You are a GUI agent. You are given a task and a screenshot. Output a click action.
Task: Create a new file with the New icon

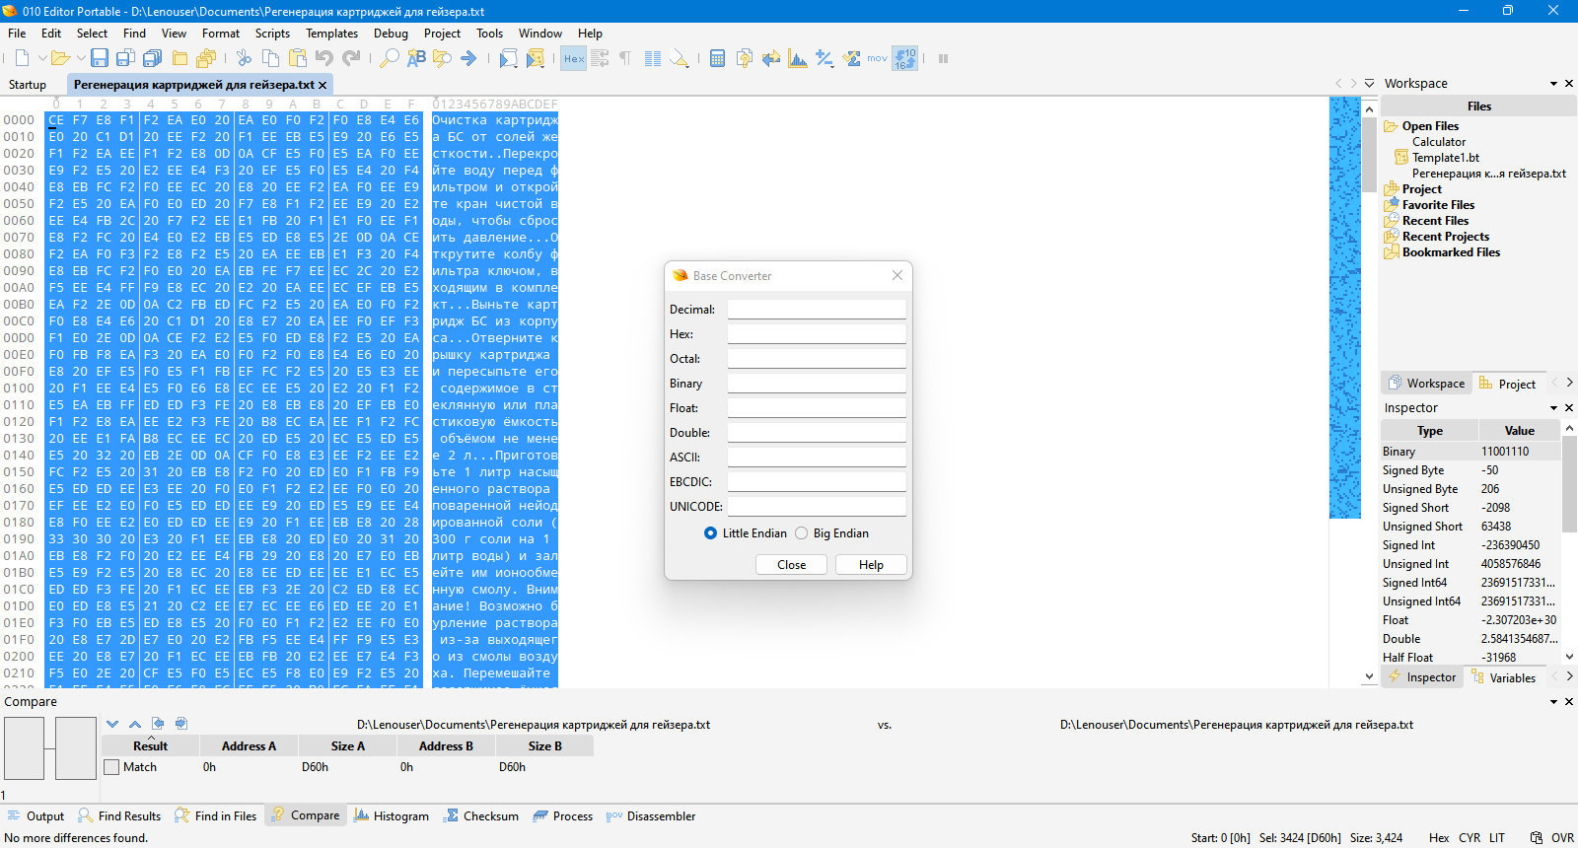[x=22, y=58]
